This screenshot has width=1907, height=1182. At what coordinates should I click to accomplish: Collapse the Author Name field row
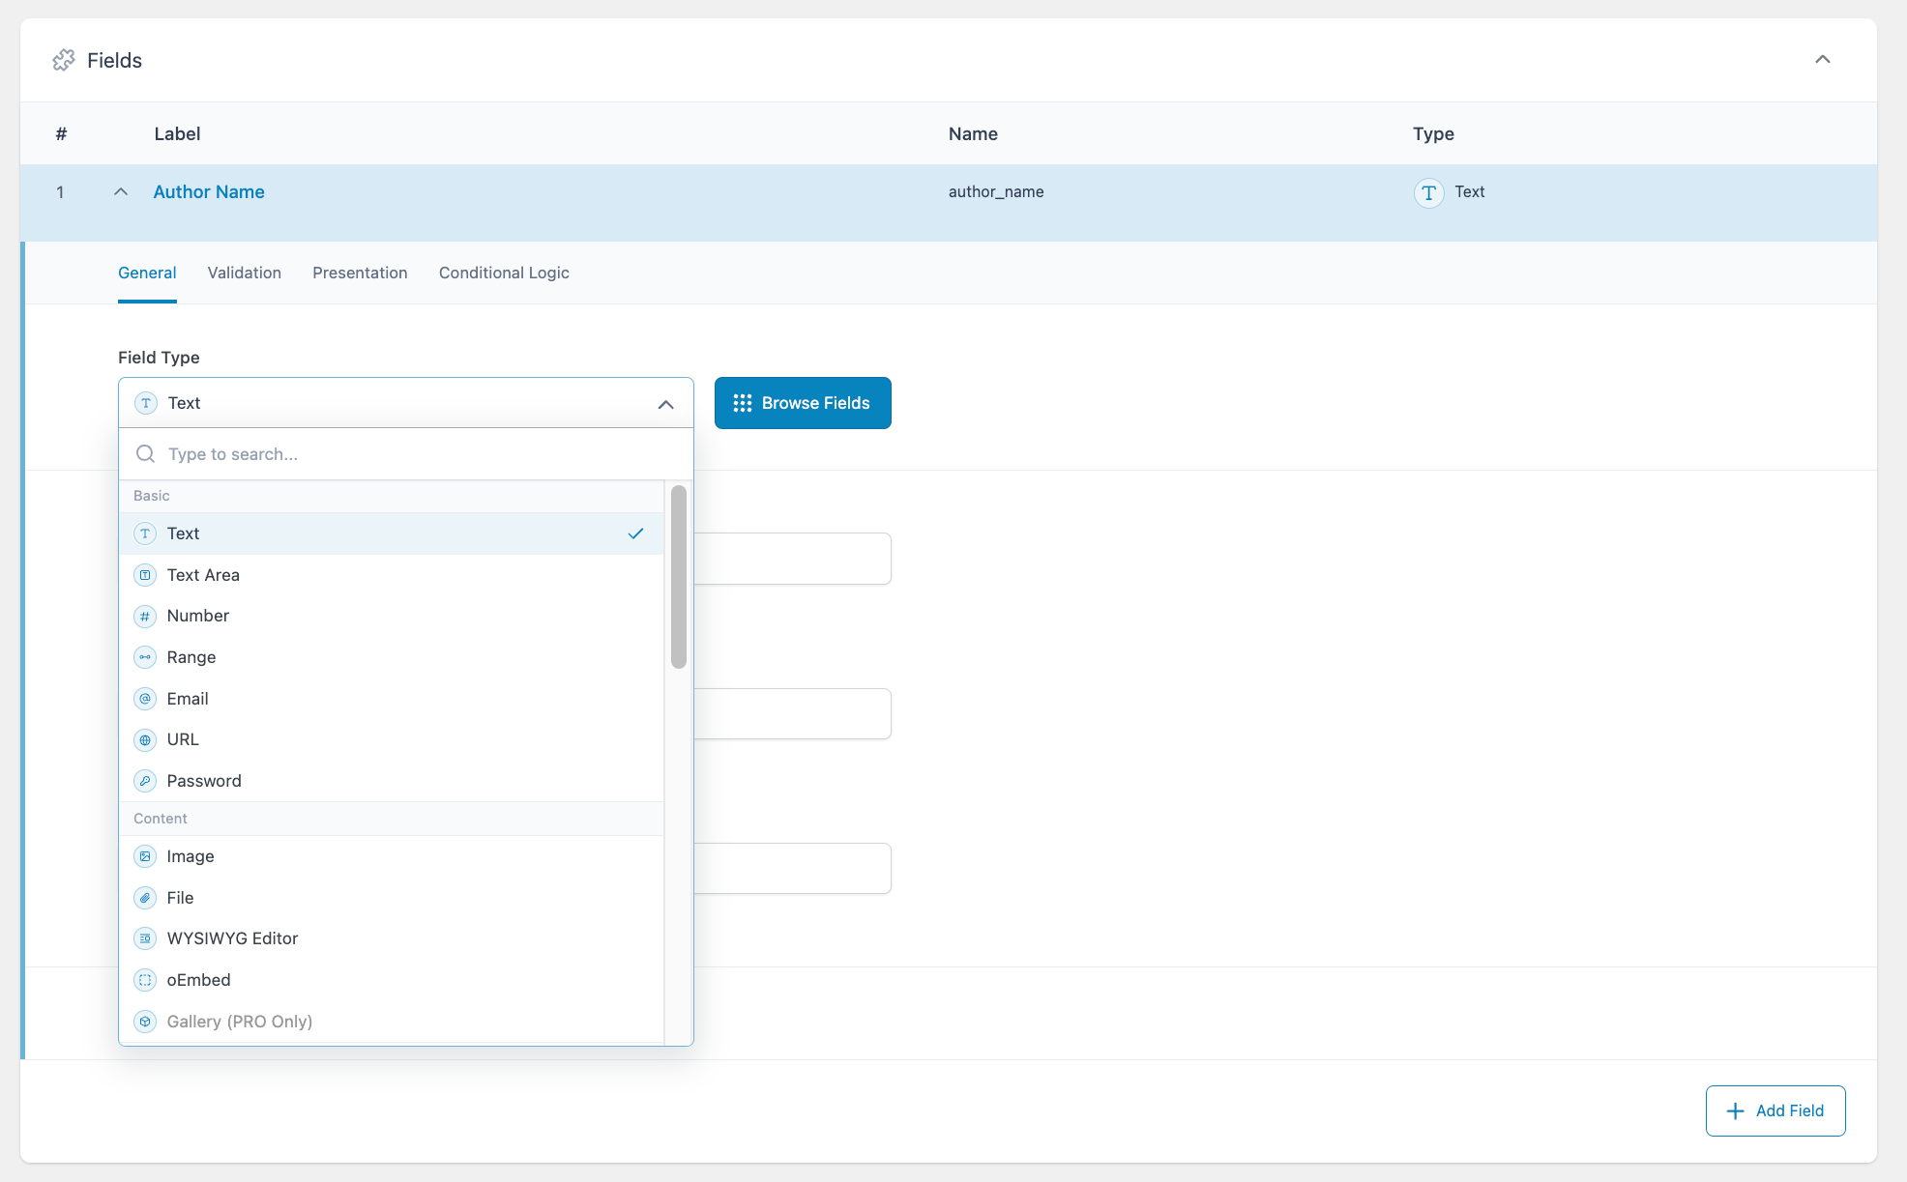120,191
